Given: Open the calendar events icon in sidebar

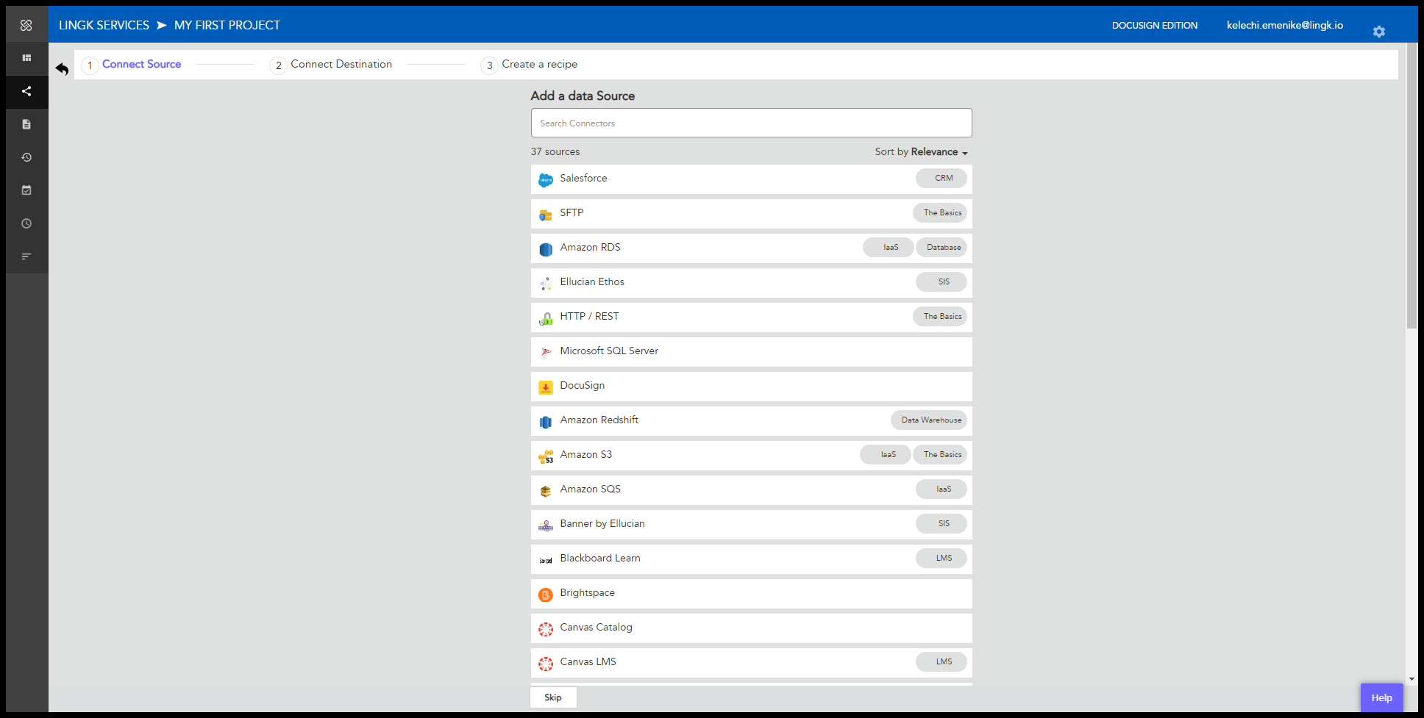Looking at the screenshot, I should pos(26,190).
